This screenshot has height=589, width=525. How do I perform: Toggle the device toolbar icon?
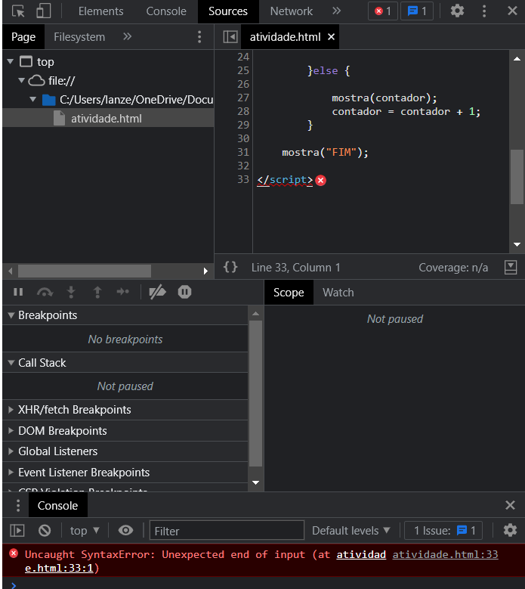tap(44, 11)
